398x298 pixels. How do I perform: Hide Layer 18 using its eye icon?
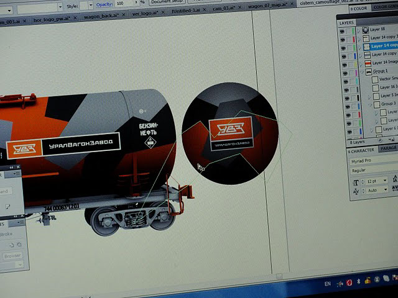tap(342, 32)
